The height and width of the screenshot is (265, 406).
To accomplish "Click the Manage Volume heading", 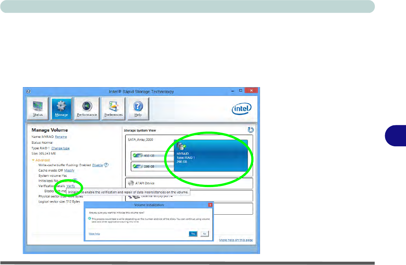I will click(x=50, y=130).
